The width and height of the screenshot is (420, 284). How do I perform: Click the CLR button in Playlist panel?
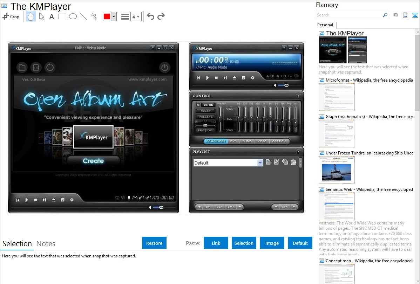pos(219,207)
